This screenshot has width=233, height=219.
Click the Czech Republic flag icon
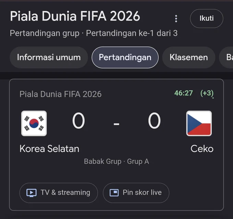[x=199, y=123]
